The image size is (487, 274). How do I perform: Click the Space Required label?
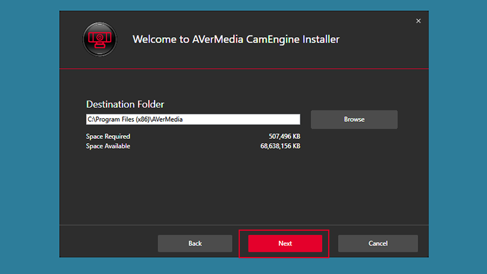(108, 136)
